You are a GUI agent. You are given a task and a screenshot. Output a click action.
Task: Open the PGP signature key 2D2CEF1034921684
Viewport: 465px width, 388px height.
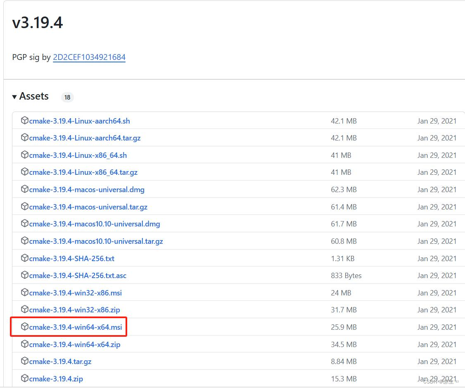pos(89,57)
